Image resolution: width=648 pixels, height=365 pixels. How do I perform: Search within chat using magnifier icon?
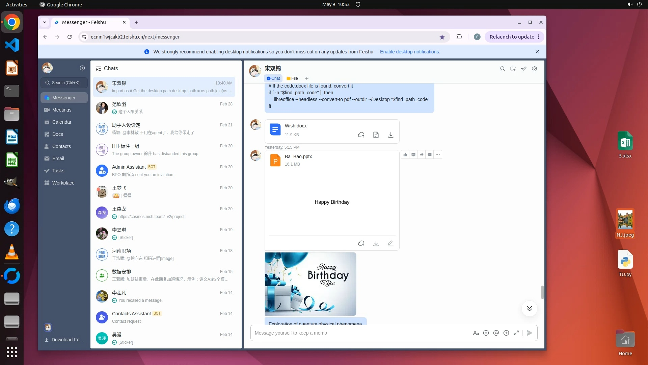coord(502,69)
